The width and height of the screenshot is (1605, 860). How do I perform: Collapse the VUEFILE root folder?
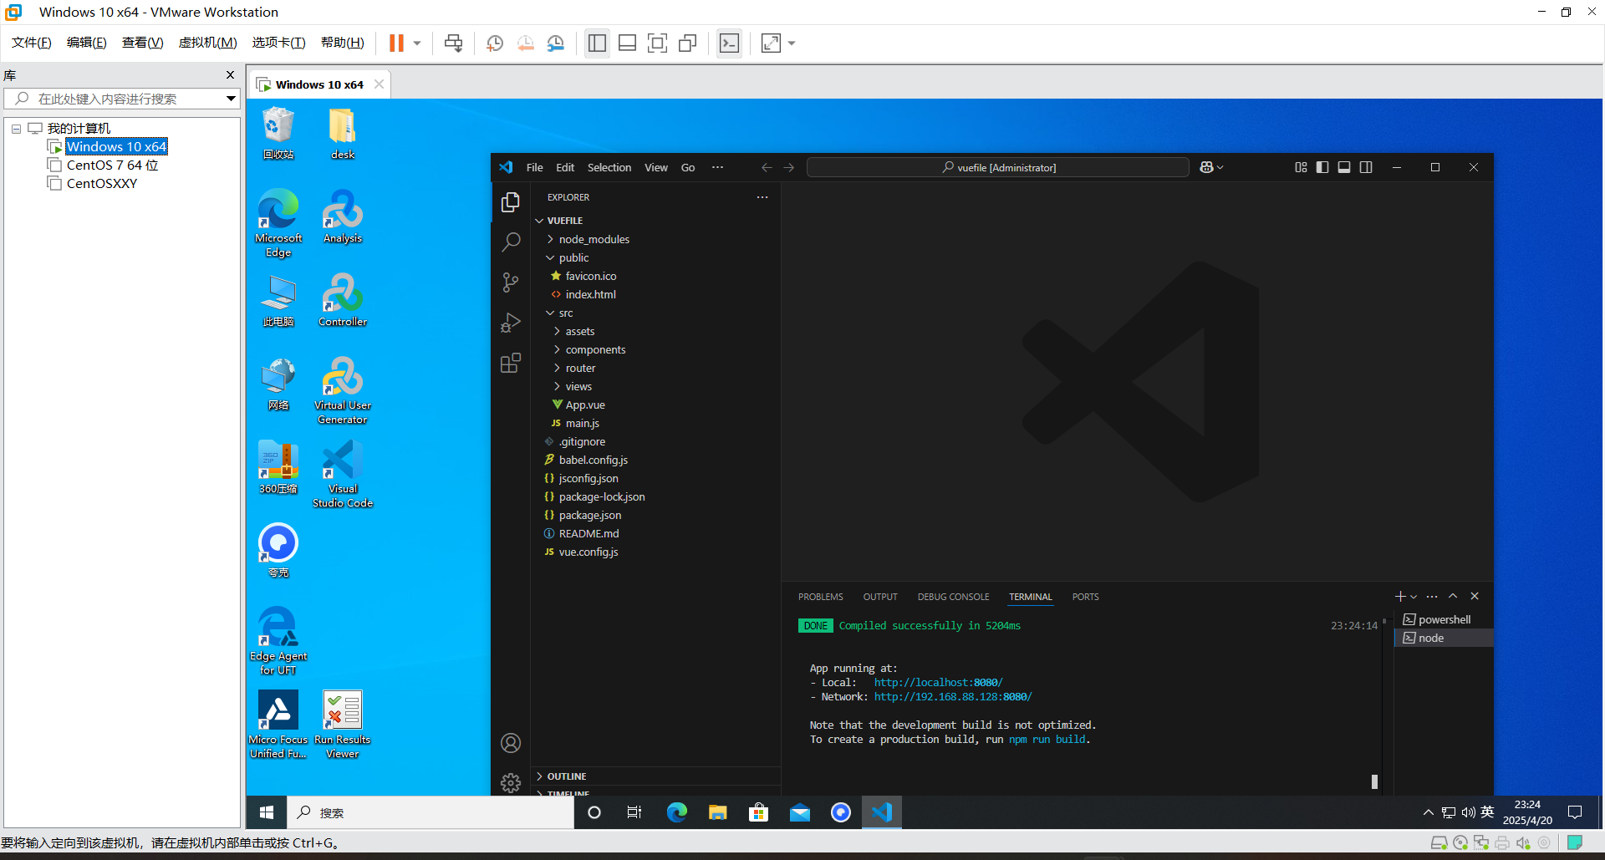(x=655, y=221)
